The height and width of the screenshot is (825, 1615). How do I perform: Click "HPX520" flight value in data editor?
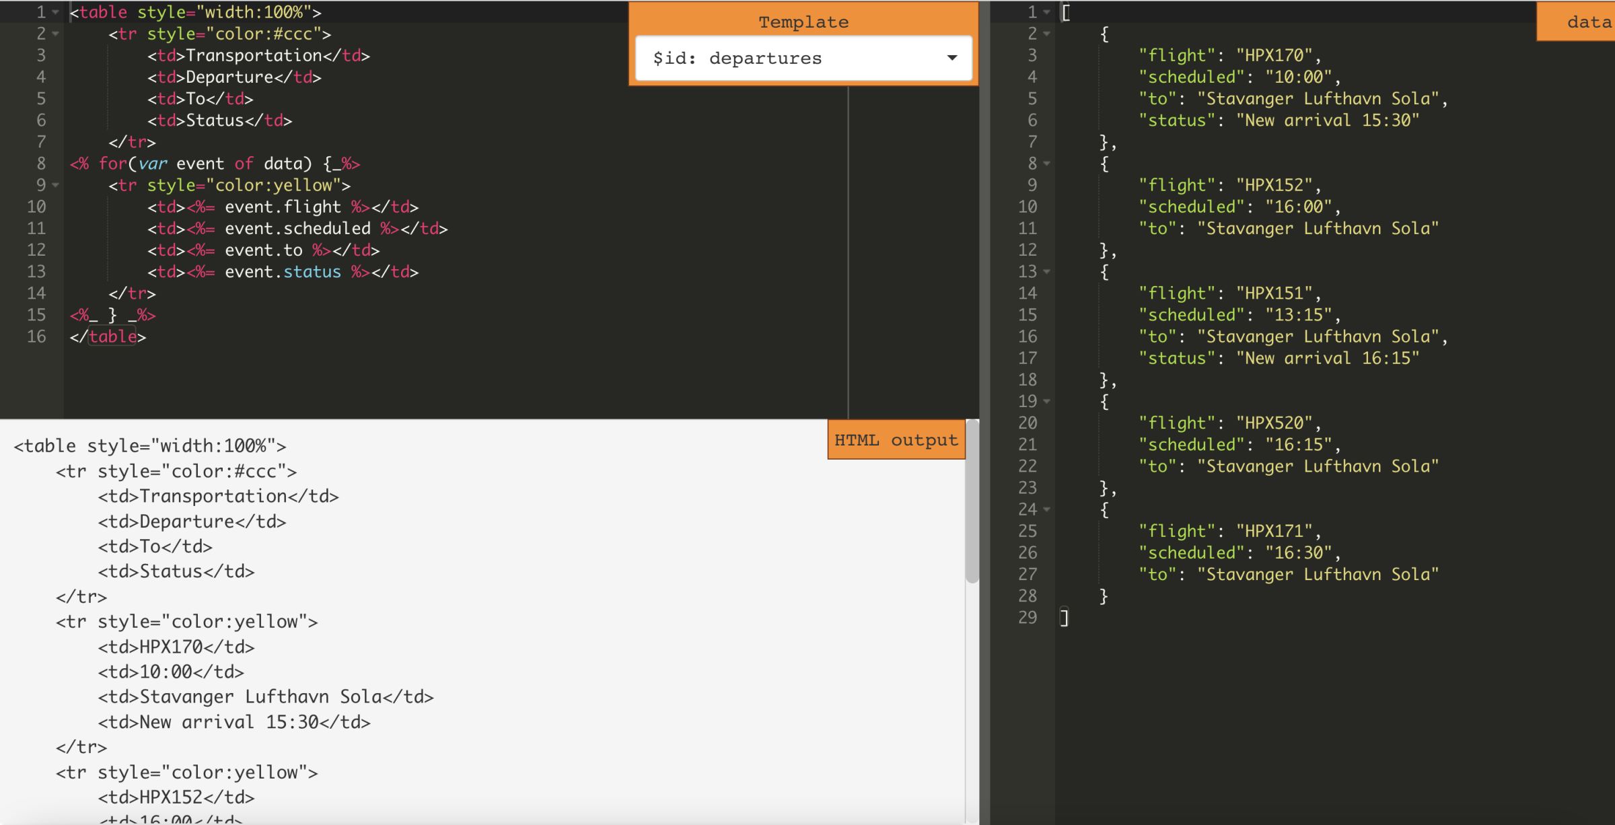[x=1274, y=423]
